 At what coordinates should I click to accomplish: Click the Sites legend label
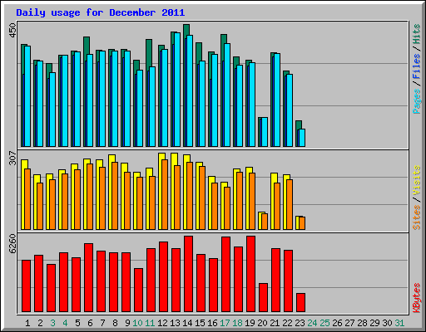[x=417, y=217]
